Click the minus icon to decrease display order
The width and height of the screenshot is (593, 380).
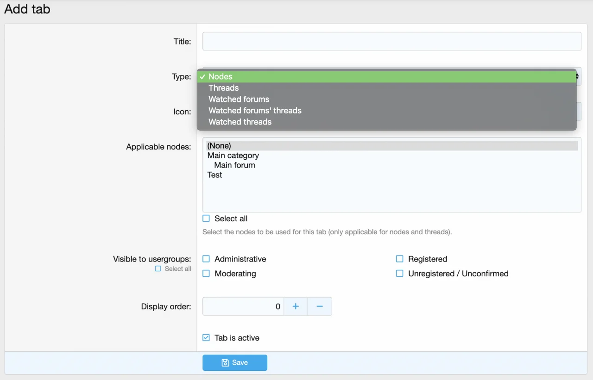pyautogui.click(x=319, y=306)
